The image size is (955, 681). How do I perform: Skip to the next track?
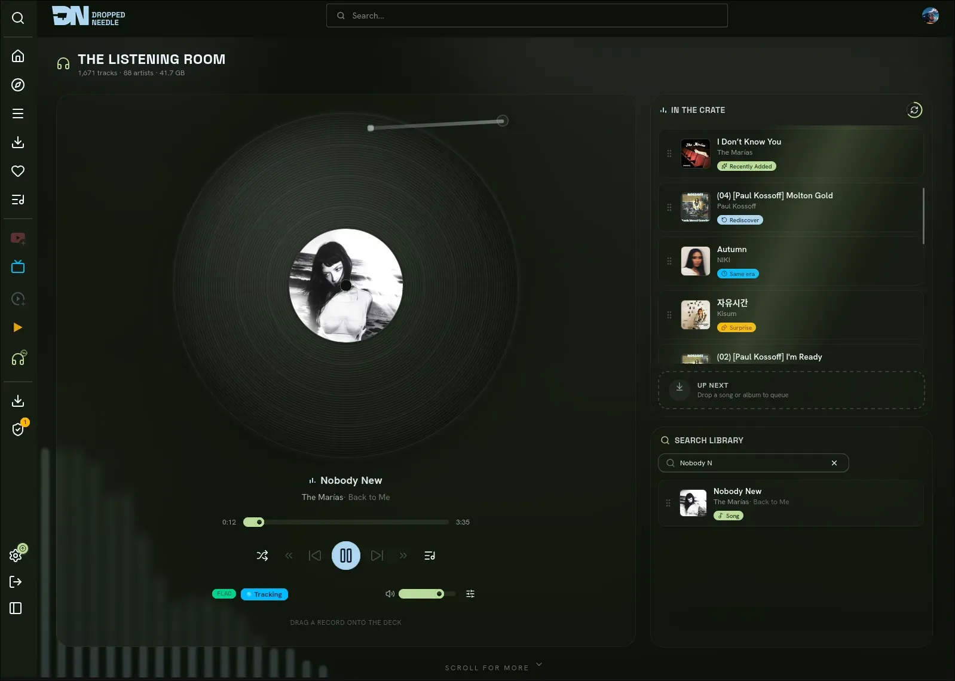pos(377,556)
